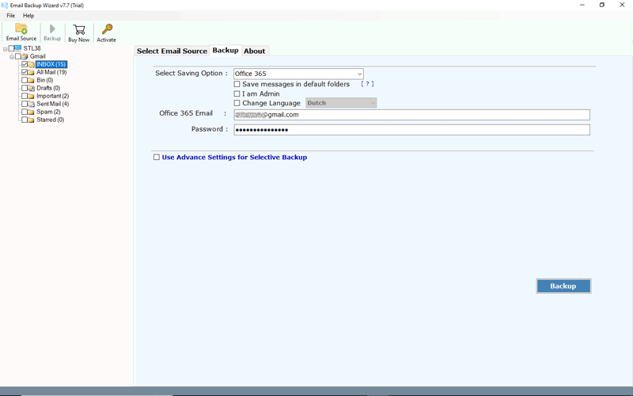Toggle the STL38 root checkbox
633x396 pixels.
pyautogui.click(x=11, y=48)
